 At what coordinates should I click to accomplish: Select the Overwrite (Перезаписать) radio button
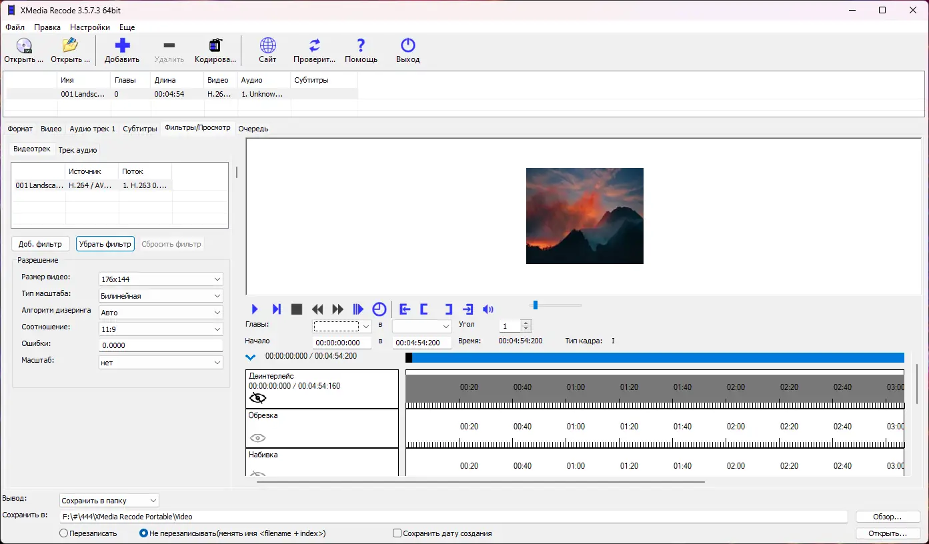pos(64,533)
